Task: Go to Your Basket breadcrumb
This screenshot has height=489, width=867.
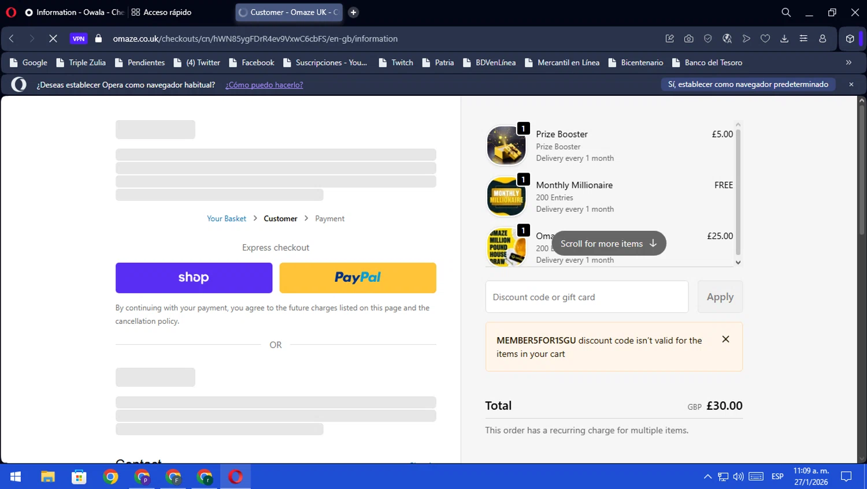Action: (x=227, y=219)
